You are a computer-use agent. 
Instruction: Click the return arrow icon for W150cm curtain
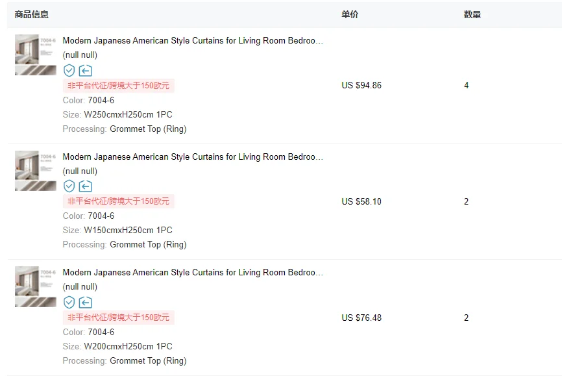click(86, 186)
